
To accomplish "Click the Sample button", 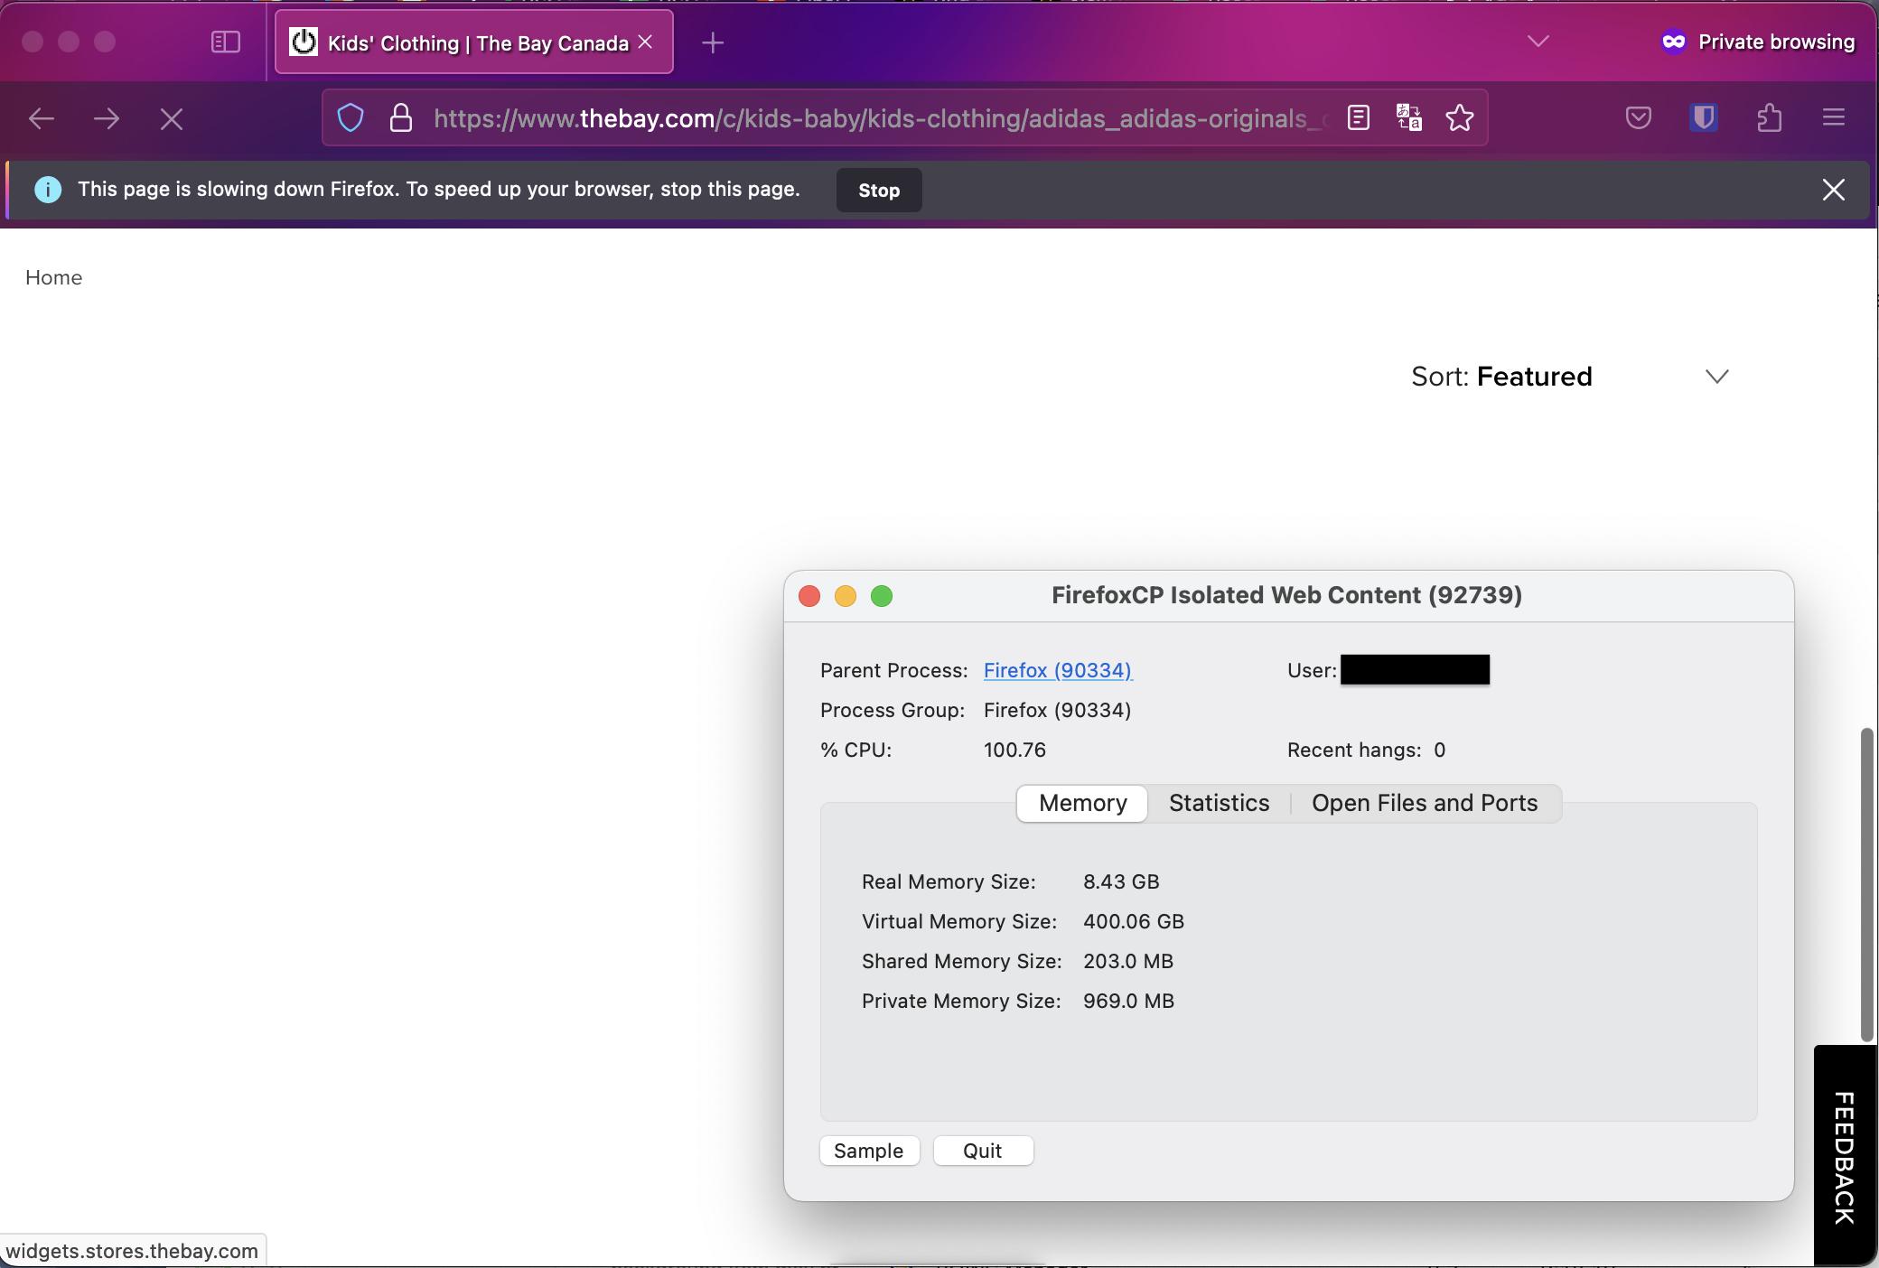I will click(x=869, y=1151).
